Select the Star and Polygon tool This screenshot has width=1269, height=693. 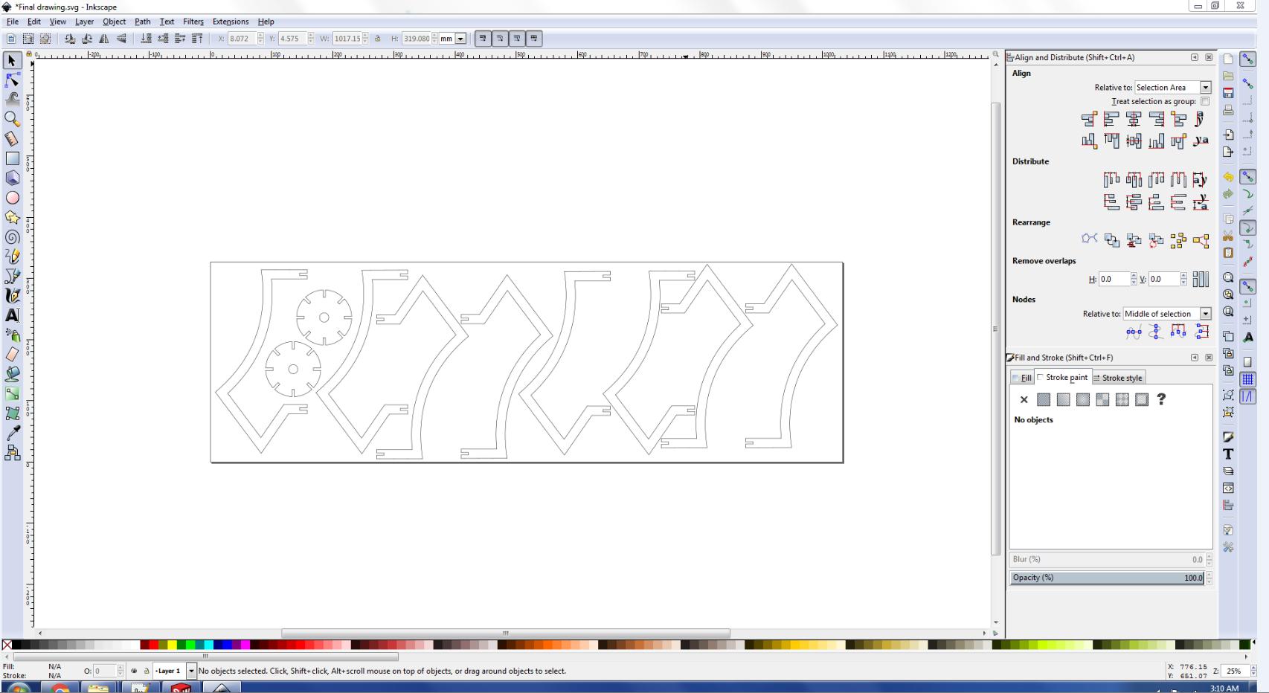(12, 217)
